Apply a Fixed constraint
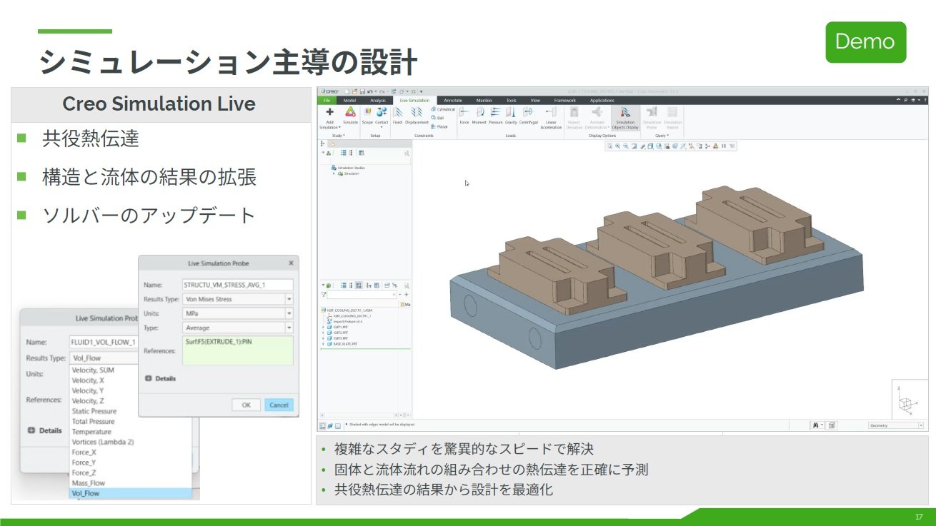Viewport: 936px width, 526px height. tap(397, 116)
